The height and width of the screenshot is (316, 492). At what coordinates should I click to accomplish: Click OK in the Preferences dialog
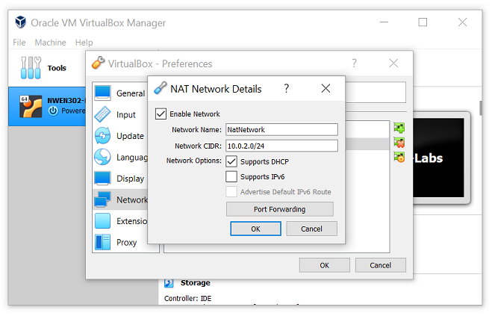click(325, 265)
